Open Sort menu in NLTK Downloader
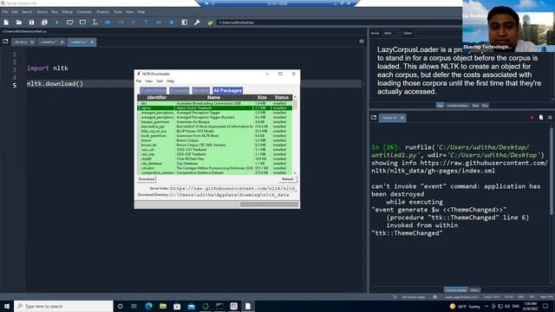 [160, 81]
